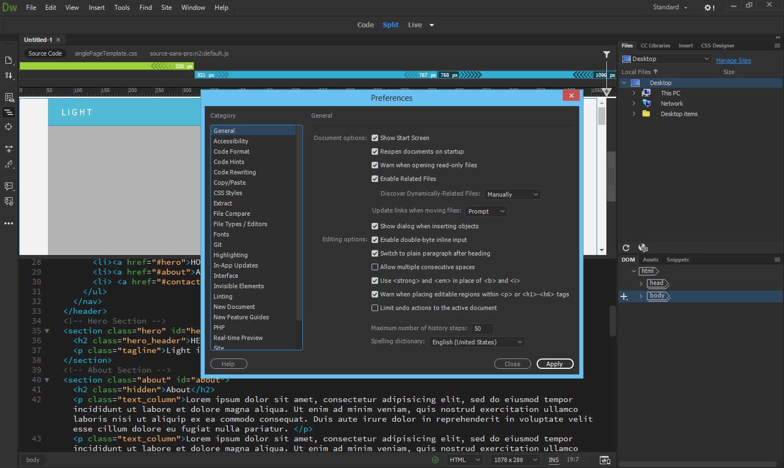Switch to CSS Designer tab
Viewport: 784px width, 468px height.
(x=718, y=46)
